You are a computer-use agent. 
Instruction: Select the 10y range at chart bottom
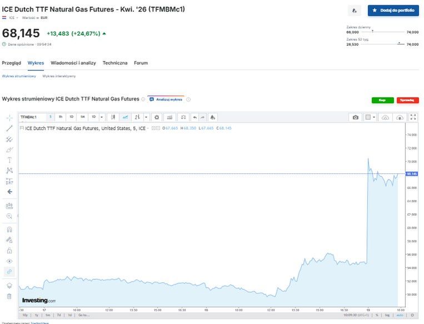pyautogui.click(x=25, y=315)
